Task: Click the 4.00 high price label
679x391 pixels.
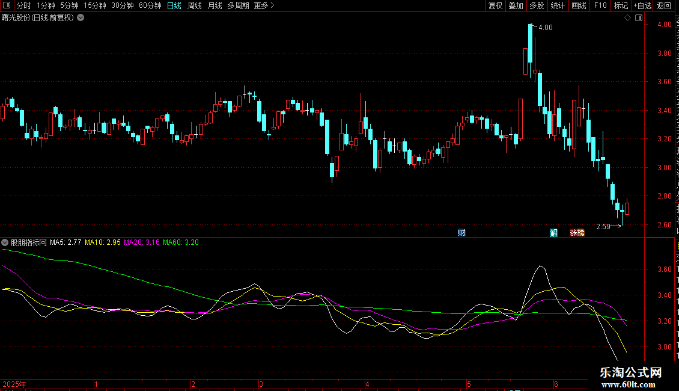Action: tap(546, 28)
